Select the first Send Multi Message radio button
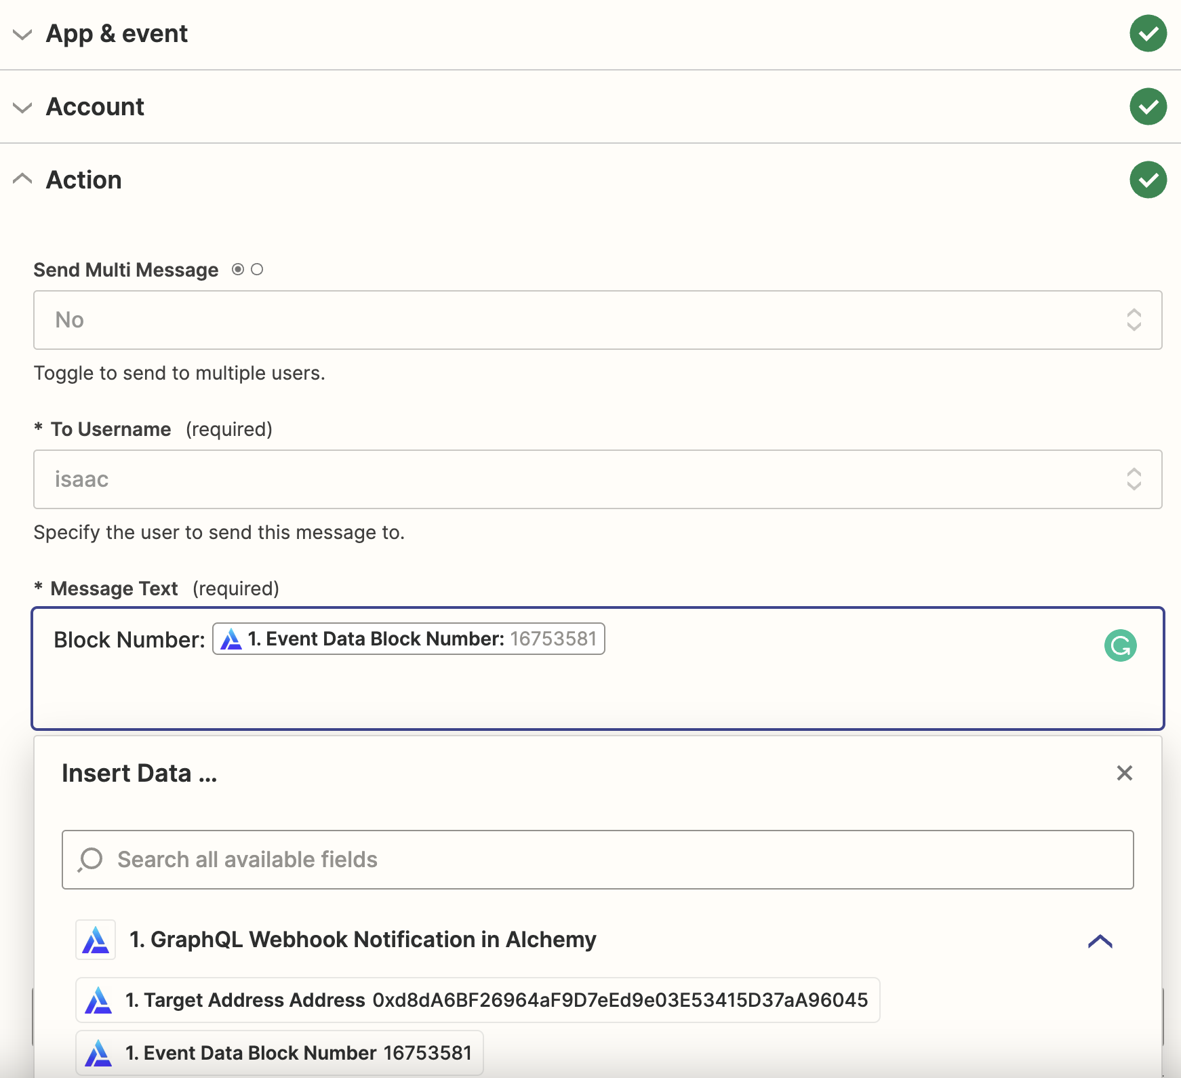This screenshot has width=1181, height=1078. coord(238,270)
